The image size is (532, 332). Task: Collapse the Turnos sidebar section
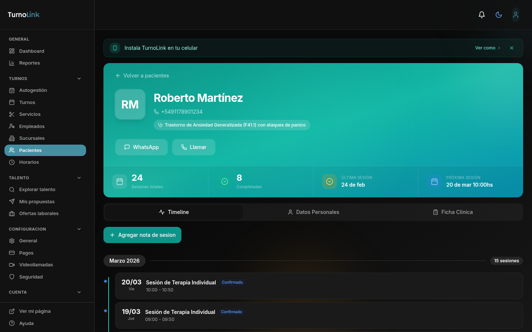79,79
